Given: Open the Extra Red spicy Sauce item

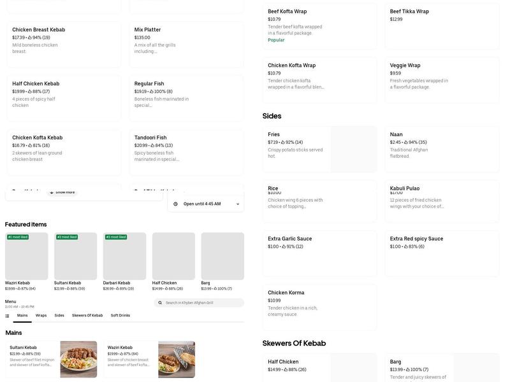Looking at the screenshot, I should (442, 253).
